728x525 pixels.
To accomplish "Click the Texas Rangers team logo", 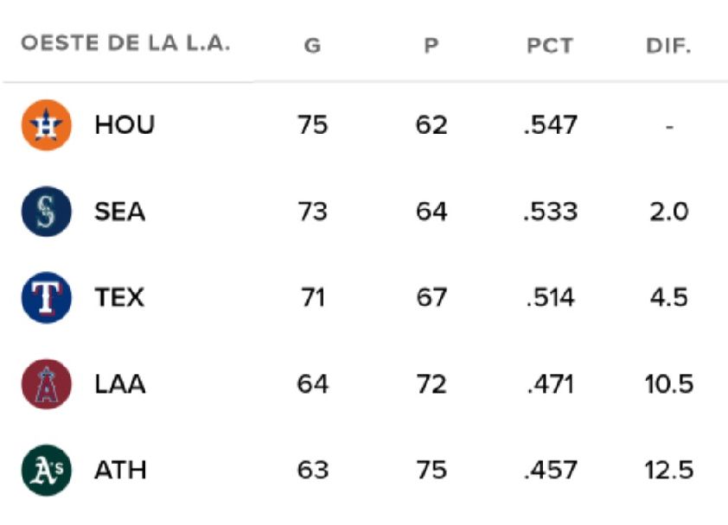I will coord(46,298).
